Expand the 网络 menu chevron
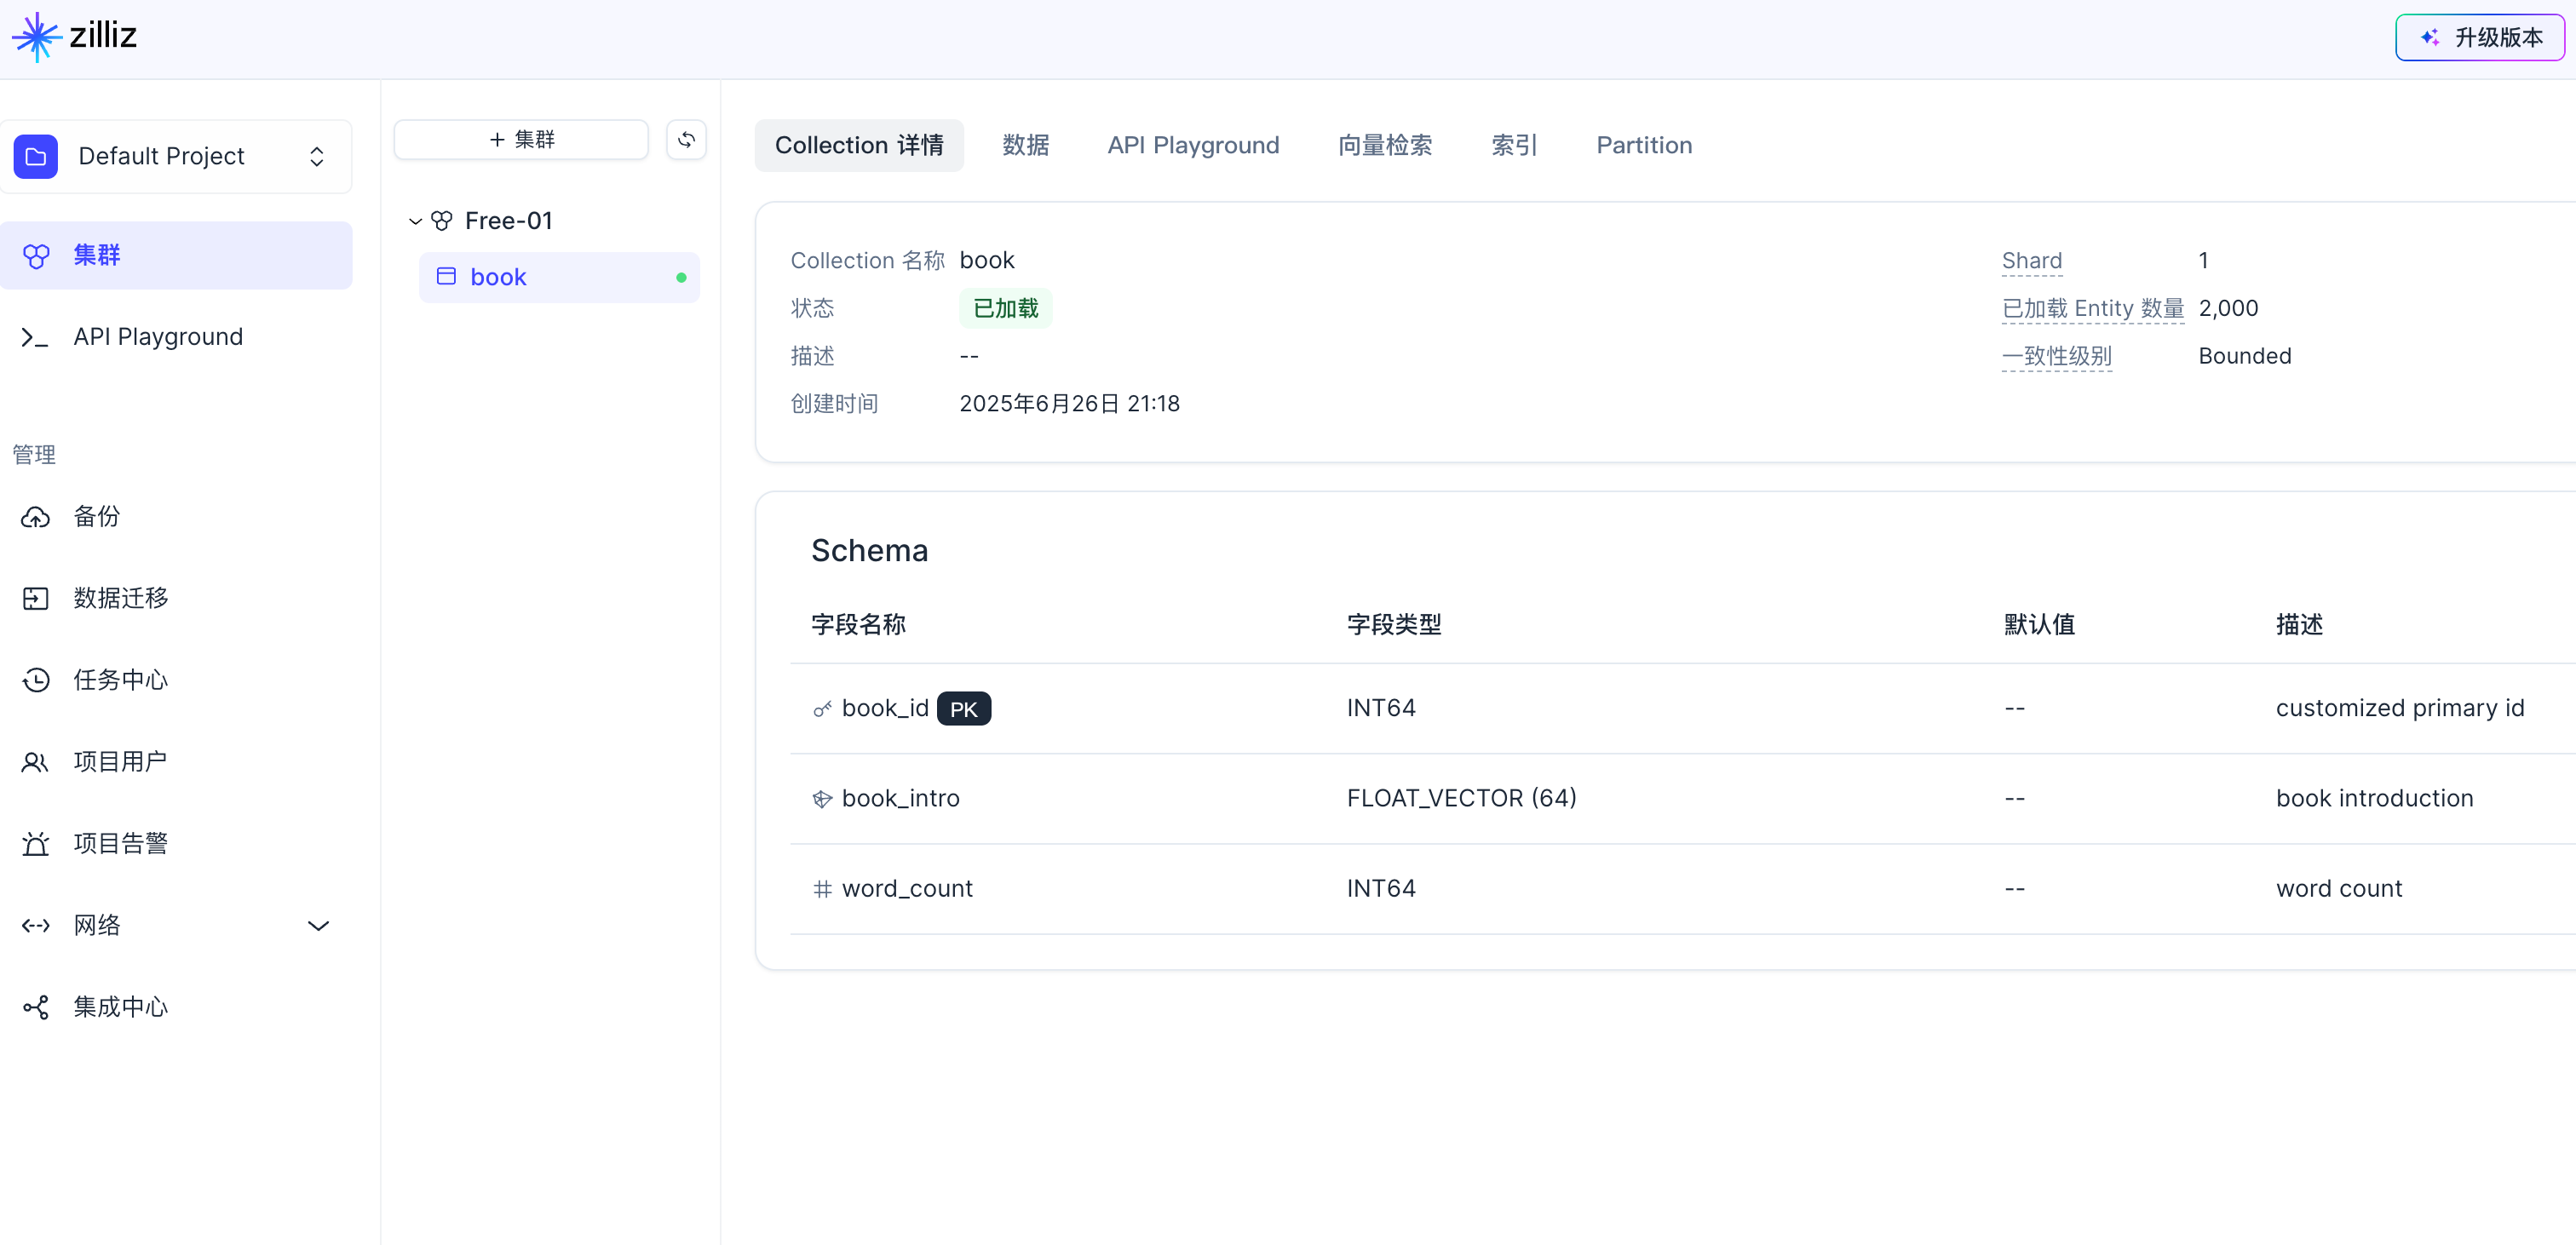 (x=318, y=926)
